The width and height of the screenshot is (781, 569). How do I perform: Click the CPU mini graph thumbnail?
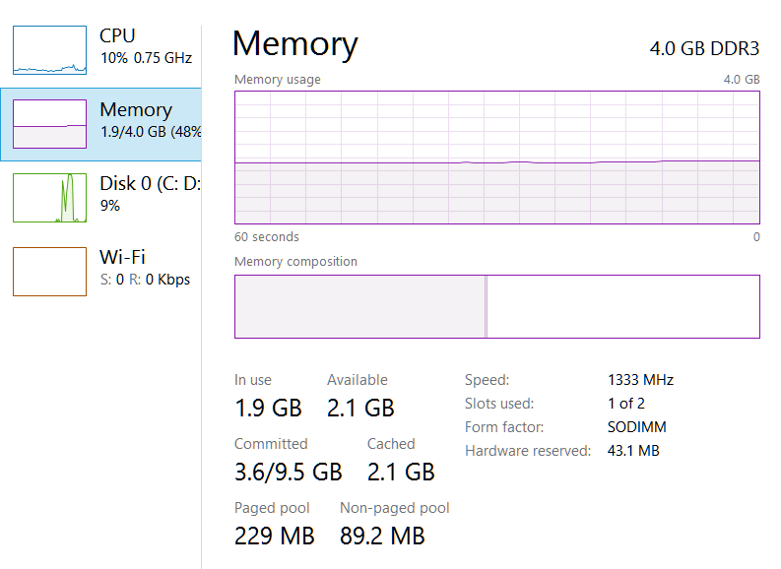[49, 50]
